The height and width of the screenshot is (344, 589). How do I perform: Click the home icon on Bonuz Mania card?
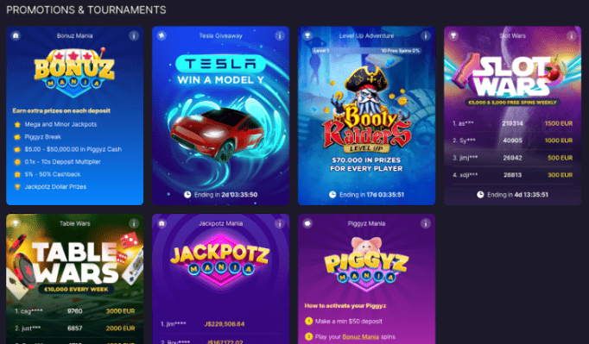(16, 35)
